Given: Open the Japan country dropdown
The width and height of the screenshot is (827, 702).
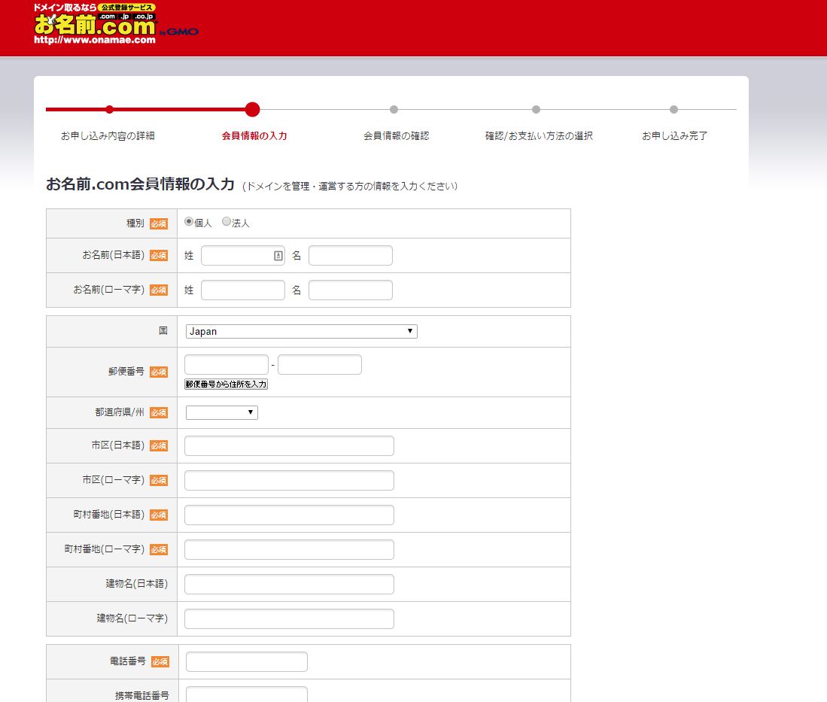Looking at the screenshot, I should tap(301, 331).
